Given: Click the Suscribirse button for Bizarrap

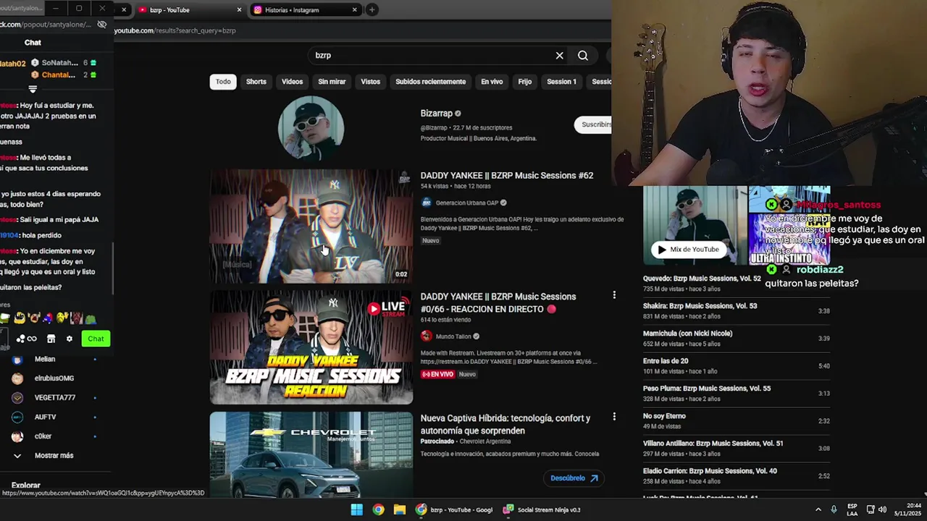Looking at the screenshot, I should click(594, 124).
